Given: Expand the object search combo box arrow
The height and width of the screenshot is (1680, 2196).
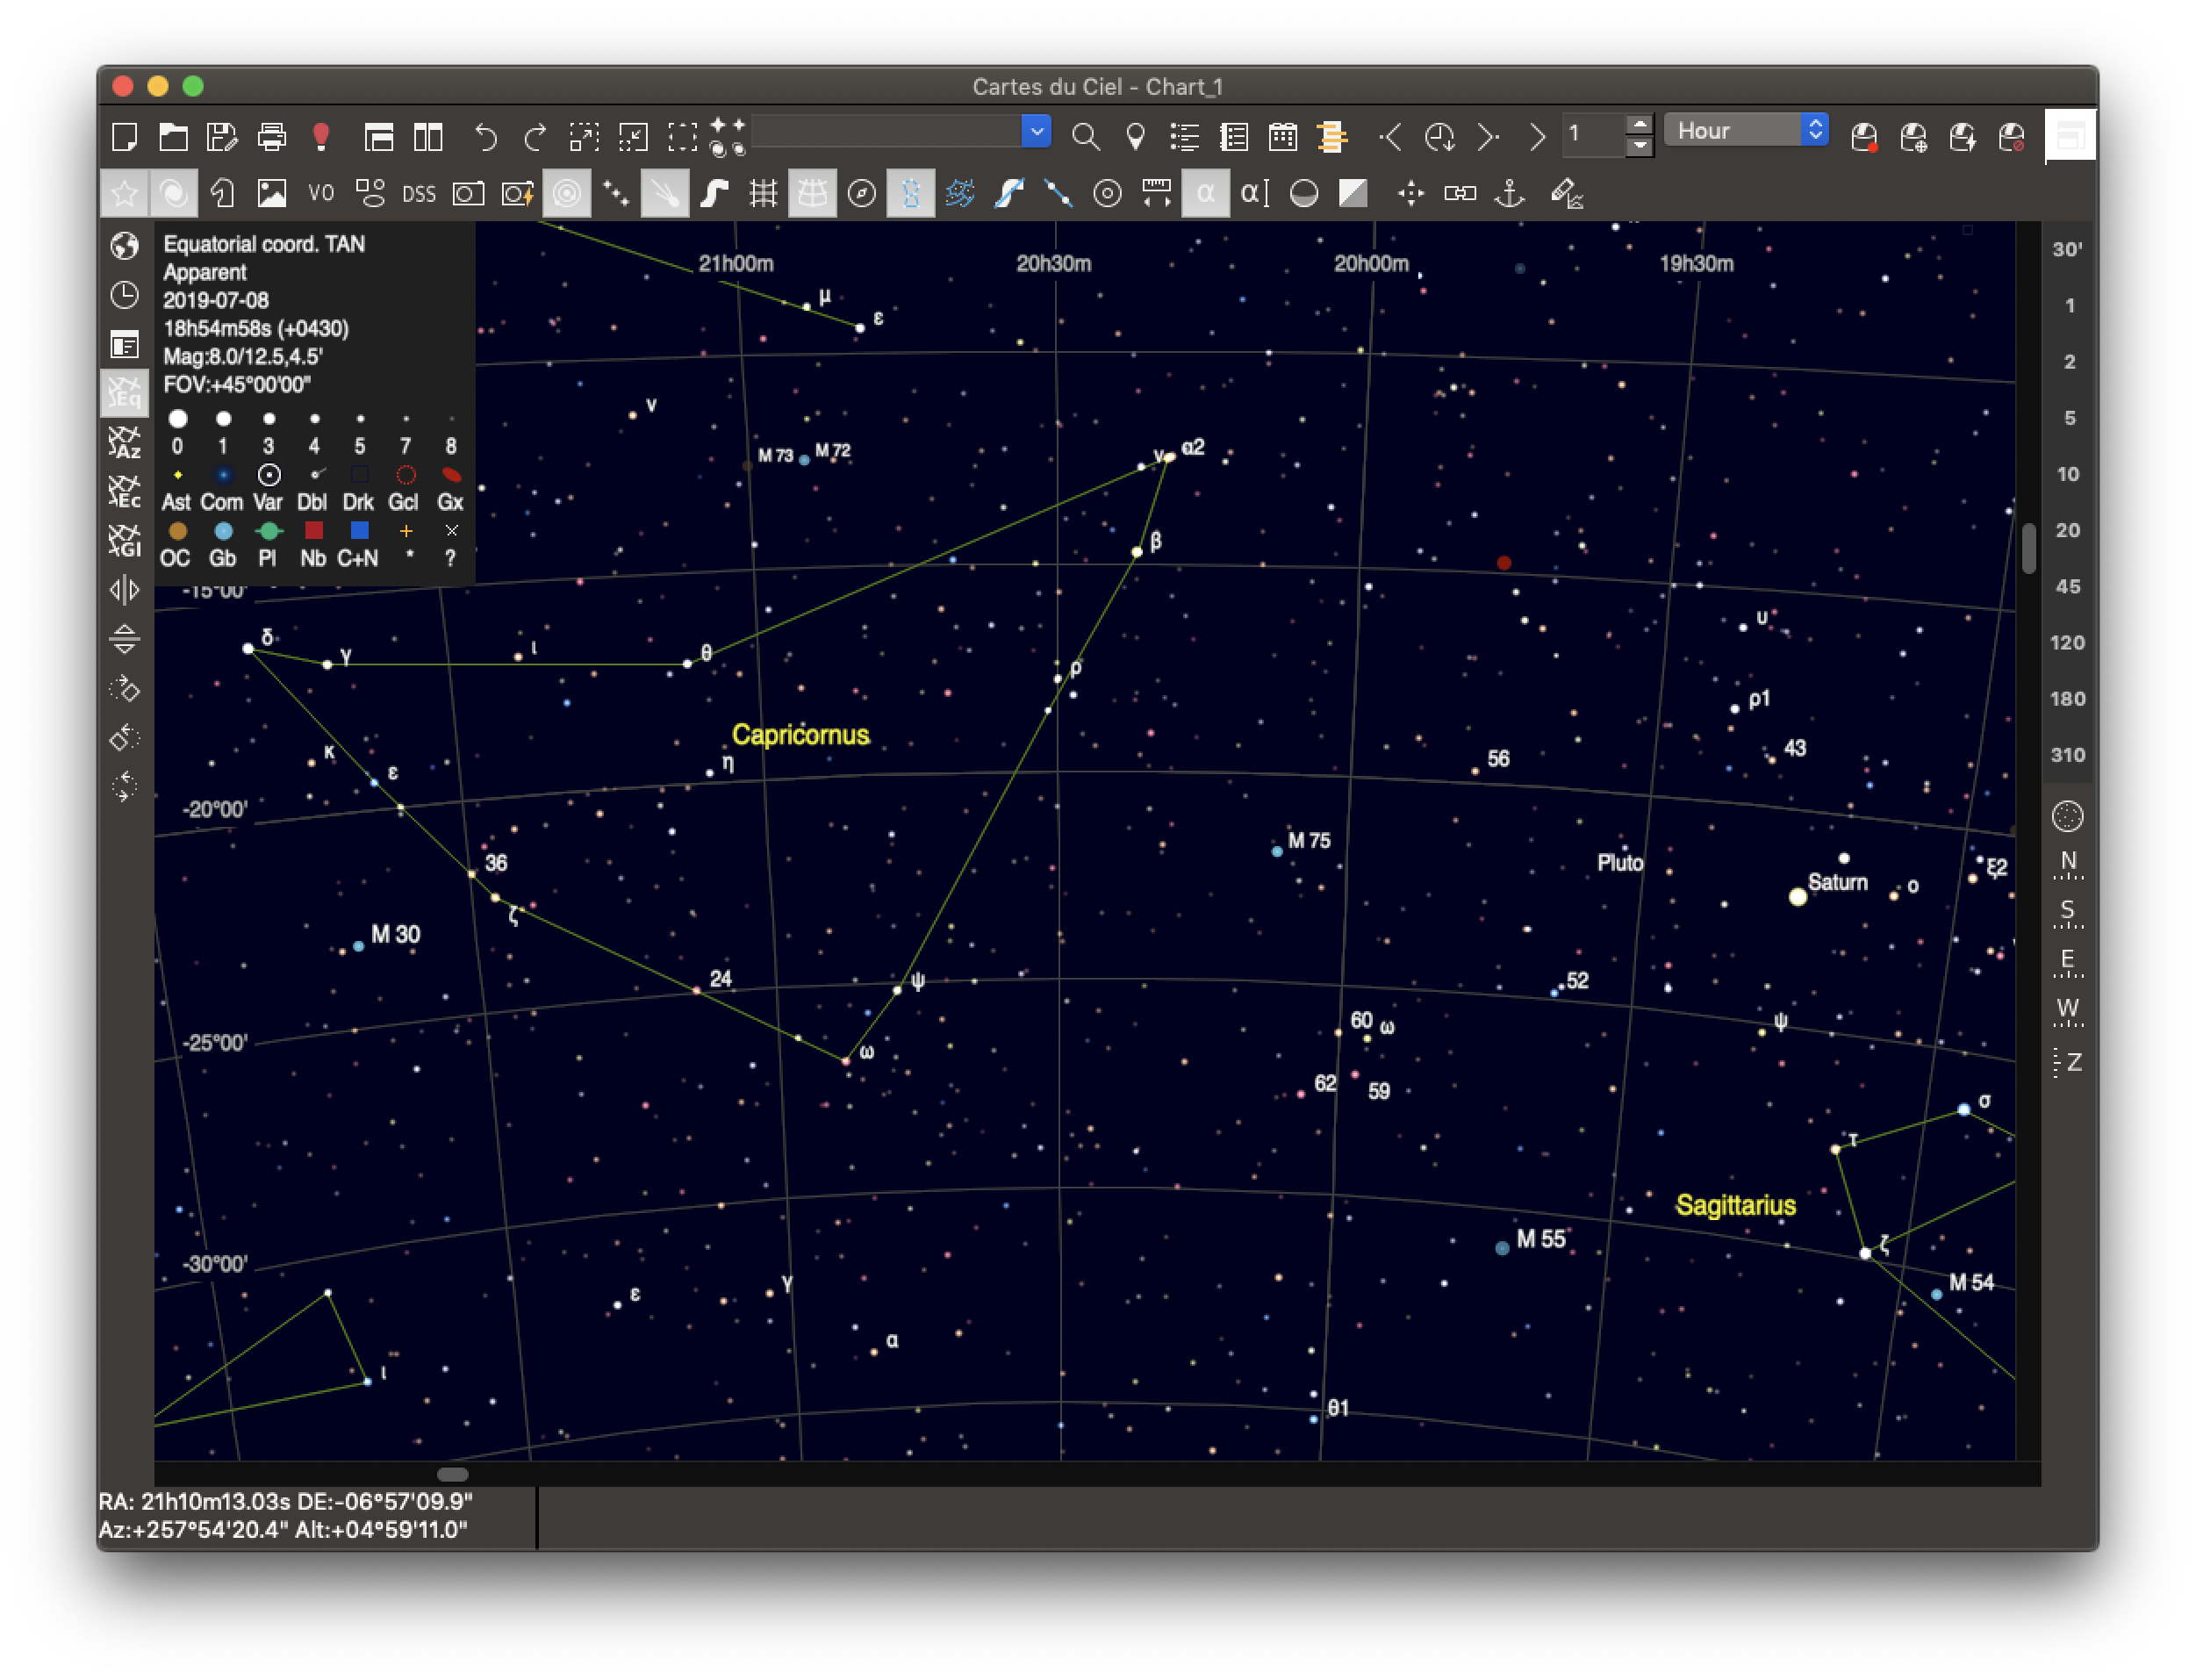Looking at the screenshot, I should (1037, 131).
